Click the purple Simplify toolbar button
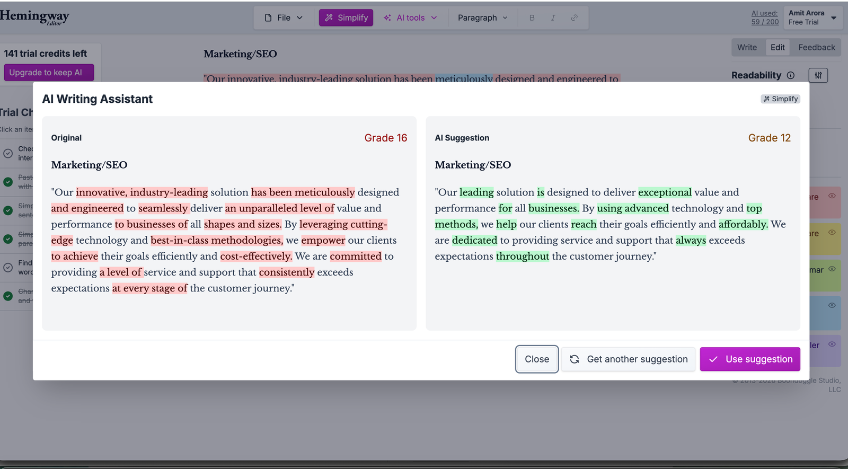848x469 pixels. 346,17
